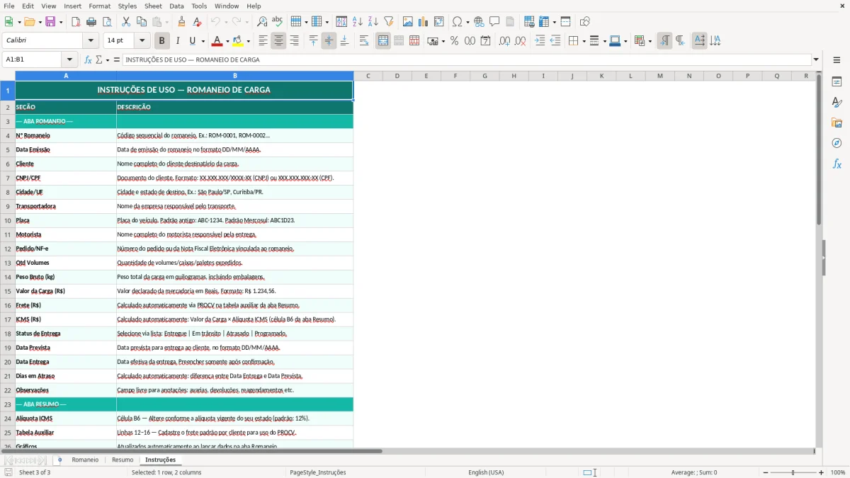Insert a comment icon
Viewport: 850px width, 478px height.
(x=494, y=22)
